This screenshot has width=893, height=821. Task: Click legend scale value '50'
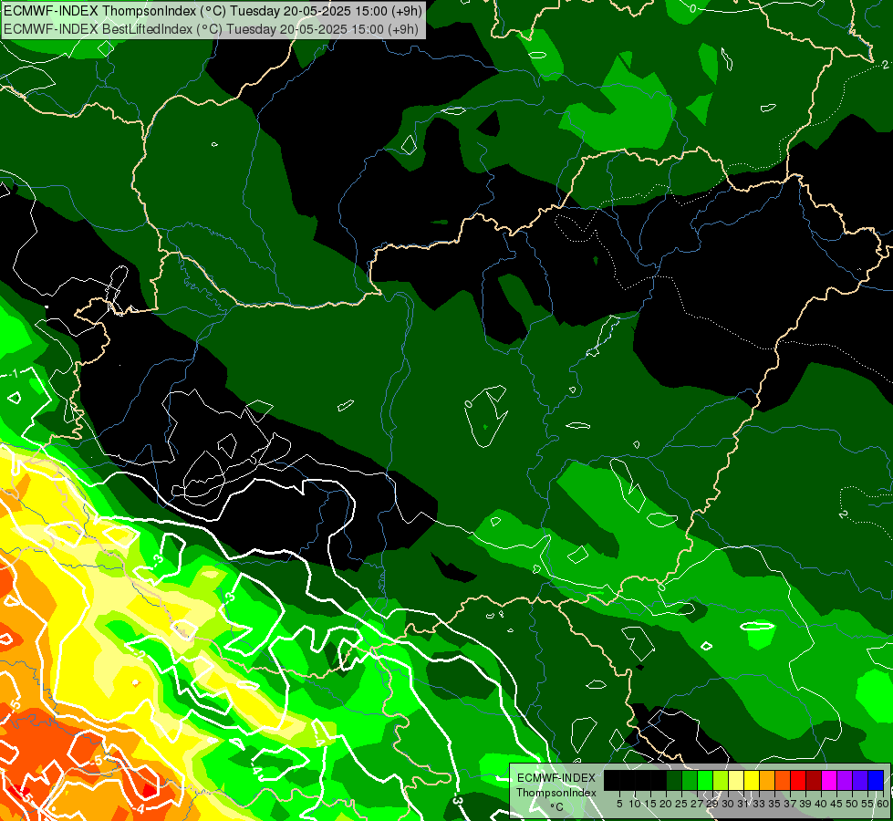pos(852,804)
